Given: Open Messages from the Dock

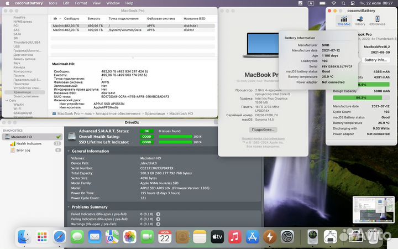Looking at the screenshot, I should point(77,237).
